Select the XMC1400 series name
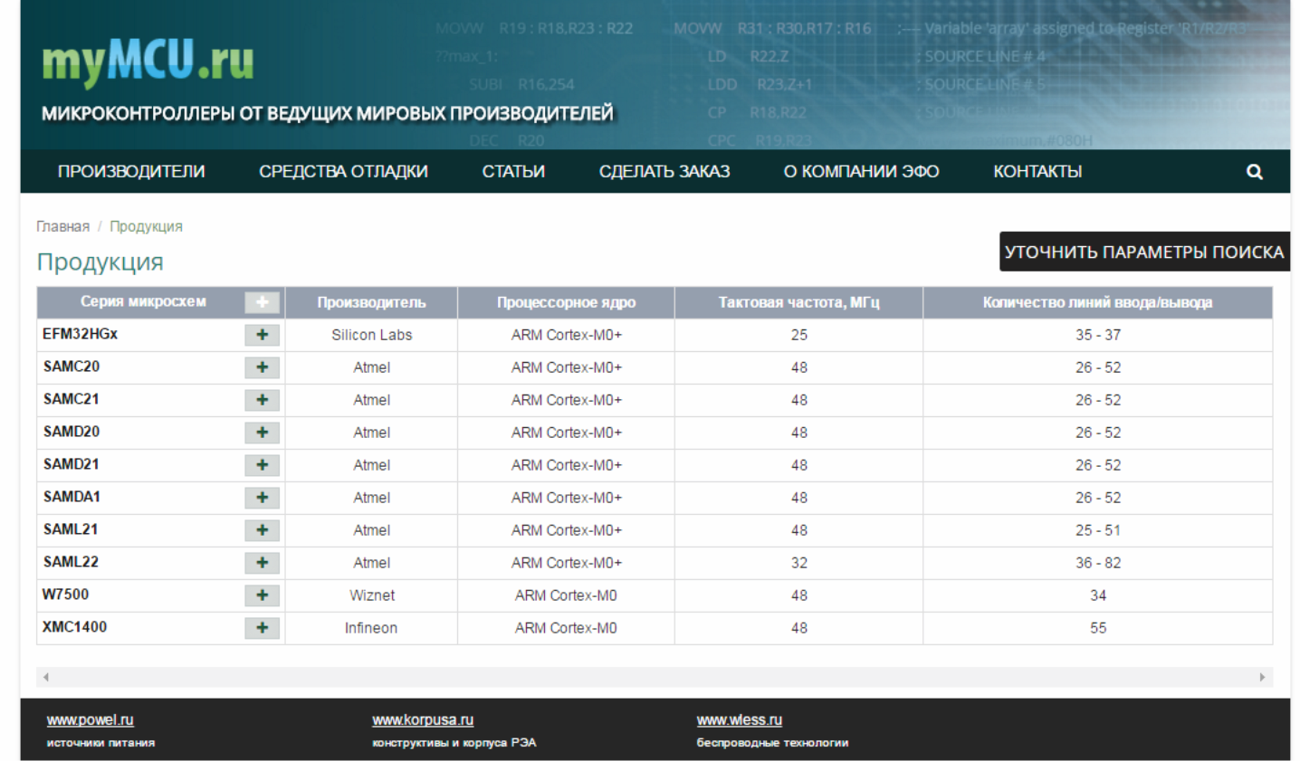 (74, 627)
